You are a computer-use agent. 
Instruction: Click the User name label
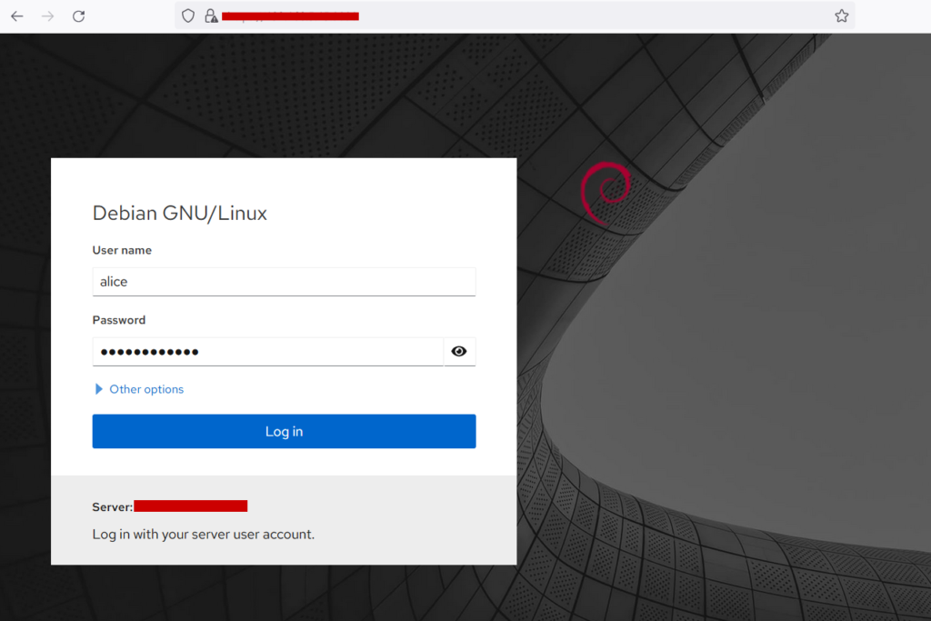pyautogui.click(x=122, y=251)
